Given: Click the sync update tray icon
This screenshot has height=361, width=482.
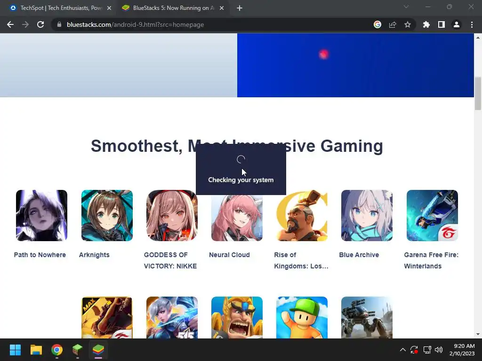Looking at the screenshot, I should click(414, 350).
